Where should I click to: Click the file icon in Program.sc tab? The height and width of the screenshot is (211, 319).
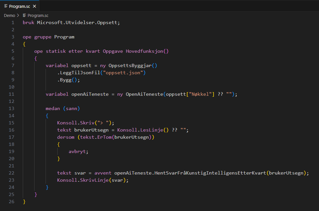pyautogui.click(x=6, y=6)
